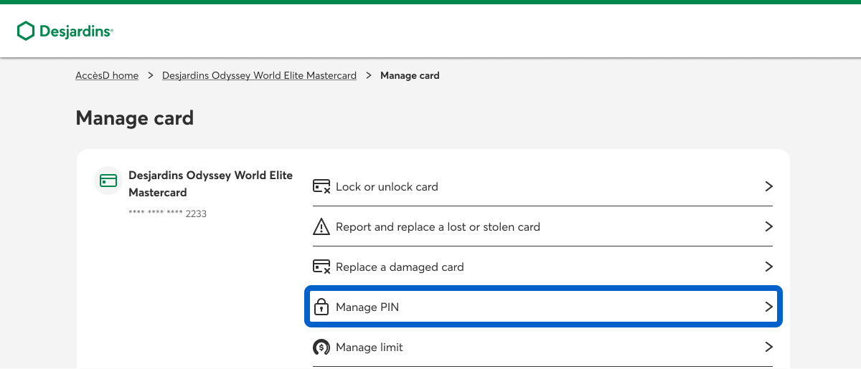The image size is (861, 369).
Task: Open the lost or stolen card row chevron
Action: (x=768, y=226)
